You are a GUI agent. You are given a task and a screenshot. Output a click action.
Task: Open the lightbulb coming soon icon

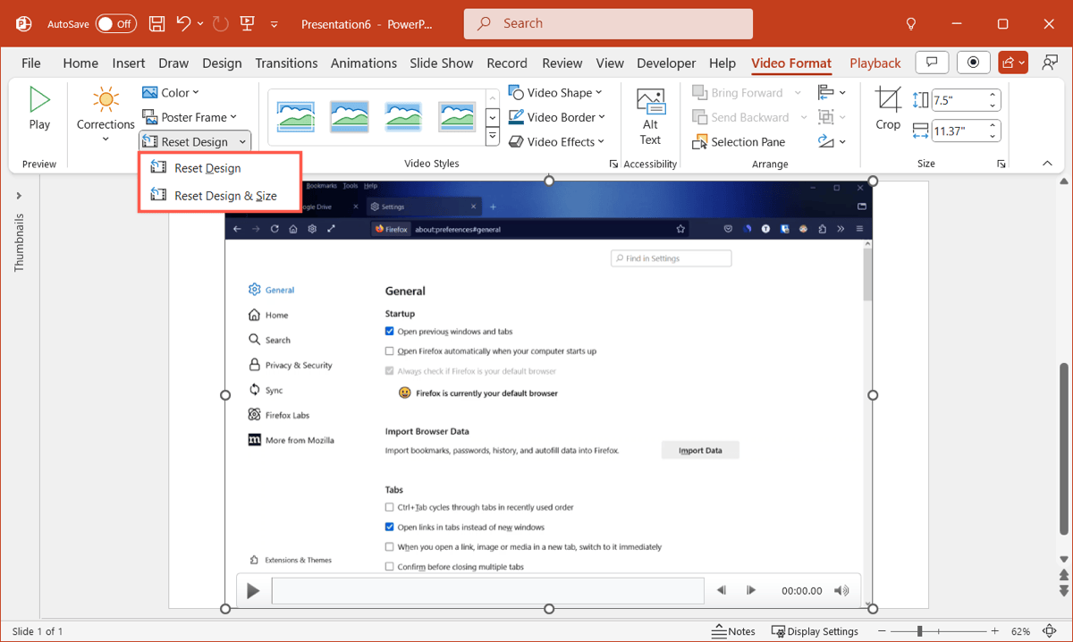tap(911, 24)
